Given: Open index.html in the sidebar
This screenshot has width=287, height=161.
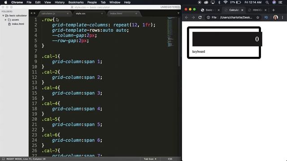Looking at the screenshot, I should point(18,24).
